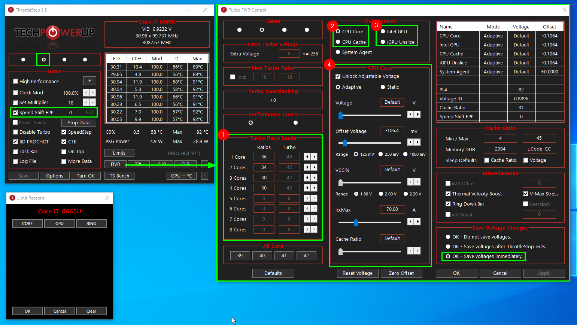Image resolution: width=577 pixels, height=325 pixels.
Task: Toggle BD PROCHOT checkbox
Action: (x=15, y=142)
